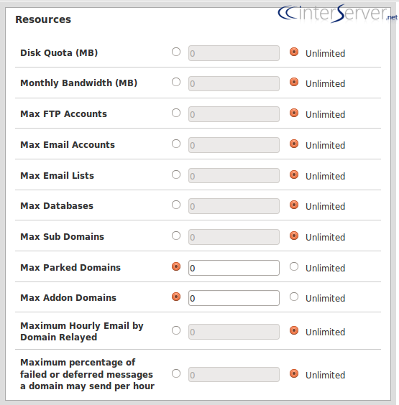Set Max Addon Domains to Unlimited
Viewport: 399px width, 405px height.
tap(294, 297)
